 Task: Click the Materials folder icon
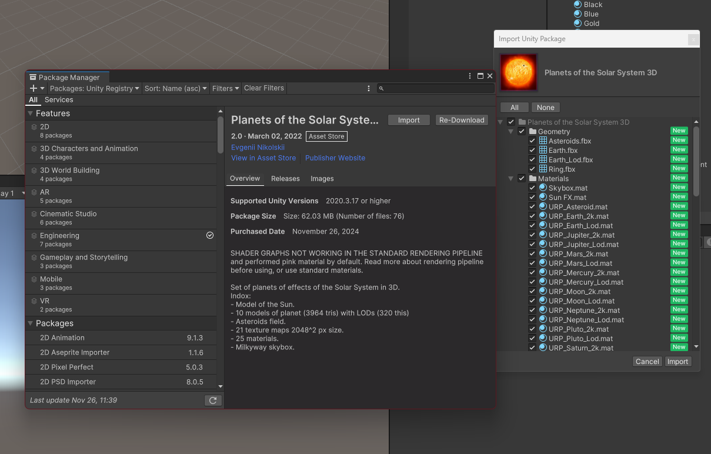point(532,178)
